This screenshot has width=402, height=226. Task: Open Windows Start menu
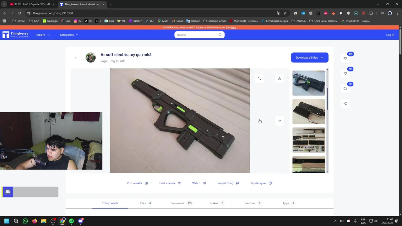pyautogui.click(x=7, y=221)
